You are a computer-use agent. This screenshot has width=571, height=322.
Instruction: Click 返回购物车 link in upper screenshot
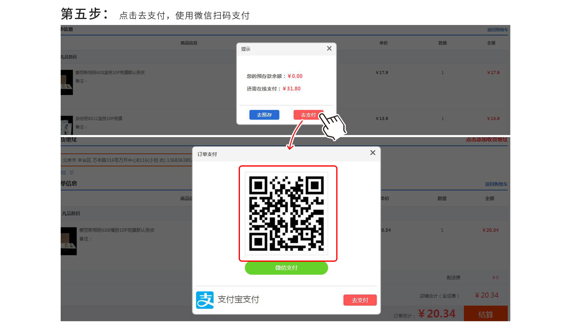(x=498, y=30)
